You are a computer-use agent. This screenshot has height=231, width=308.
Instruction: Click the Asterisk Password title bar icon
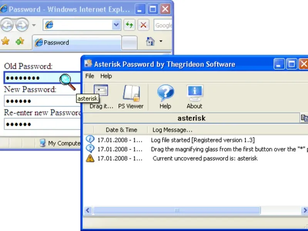[x=88, y=63]
